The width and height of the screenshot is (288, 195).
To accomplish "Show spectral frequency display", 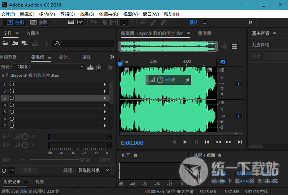I will (x=71, y=22).
